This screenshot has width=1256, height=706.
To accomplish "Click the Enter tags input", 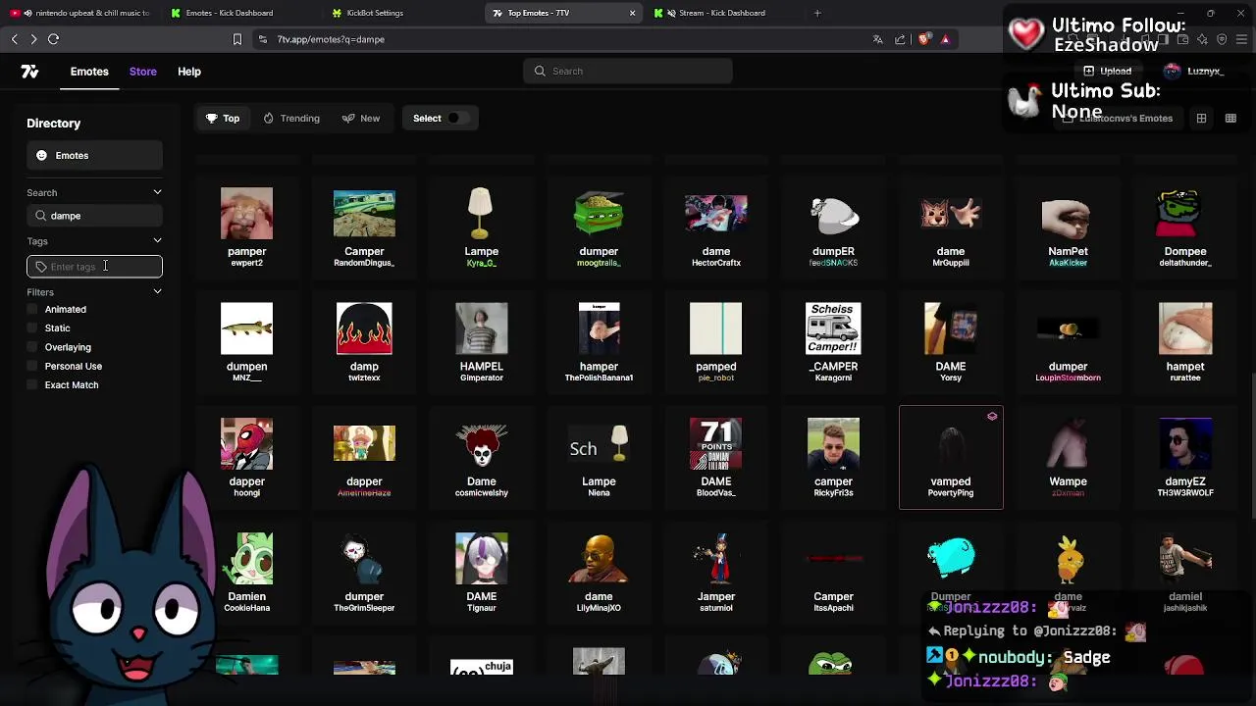I will tap(94, 267).
